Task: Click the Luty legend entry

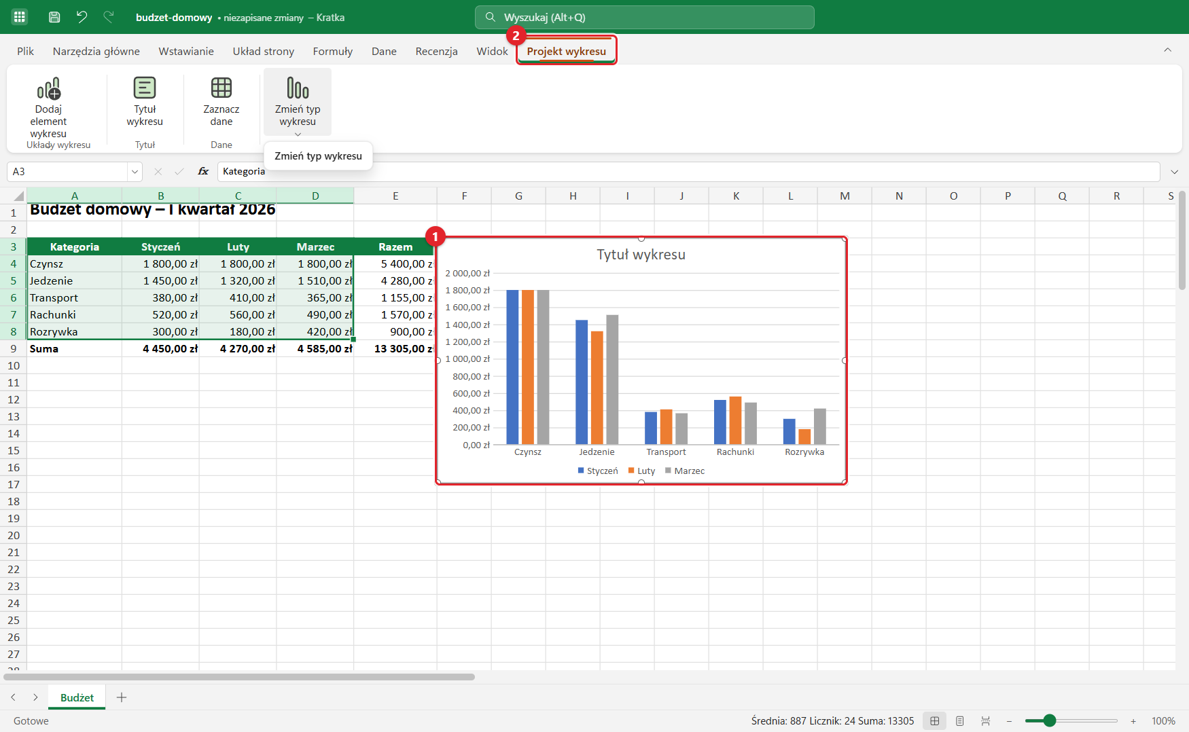Action: [642, 471]
